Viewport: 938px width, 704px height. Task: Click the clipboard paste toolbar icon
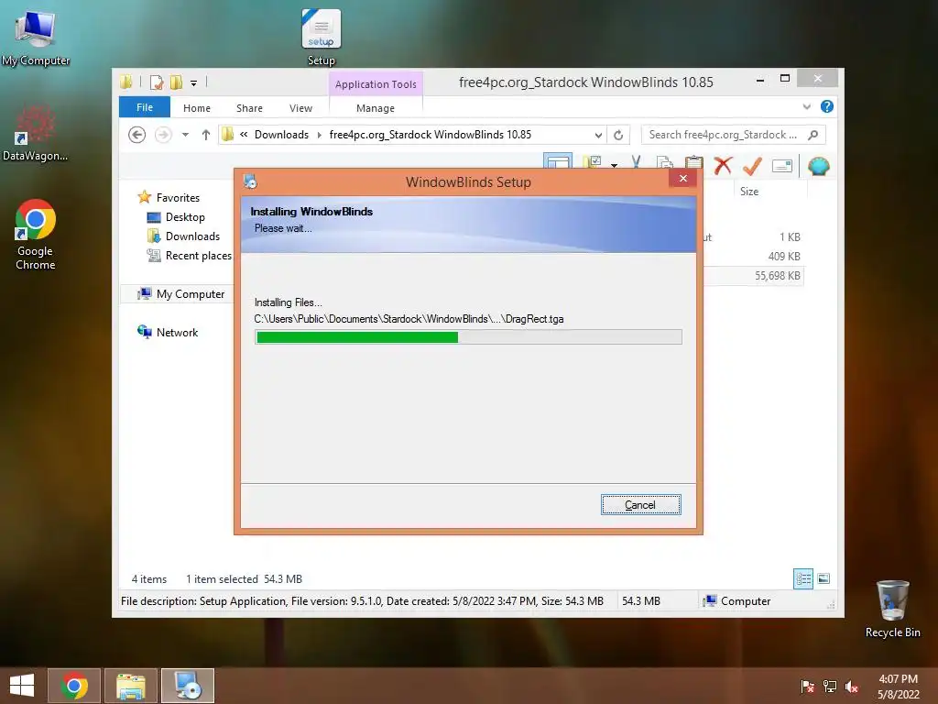(x=694, y=161)
